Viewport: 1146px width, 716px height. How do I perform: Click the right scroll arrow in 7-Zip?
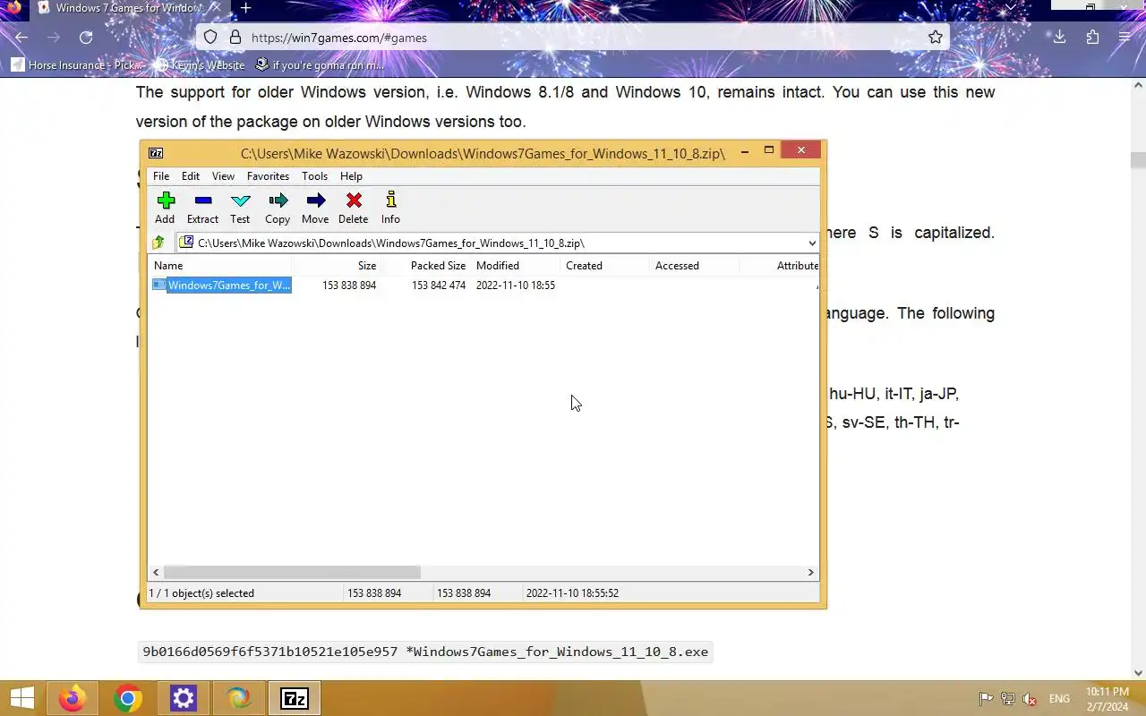point(811,572)
